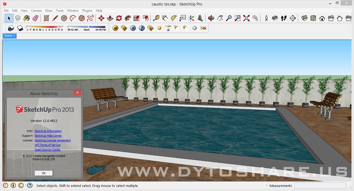Image resolution: width=354 pixels, height=191 pixels.
Task: Select the Tape Measure tool
Action: click(156, 18)
